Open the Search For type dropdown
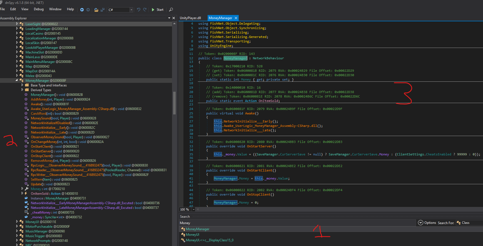Screen dimensions: 483x246 [469, 223]
